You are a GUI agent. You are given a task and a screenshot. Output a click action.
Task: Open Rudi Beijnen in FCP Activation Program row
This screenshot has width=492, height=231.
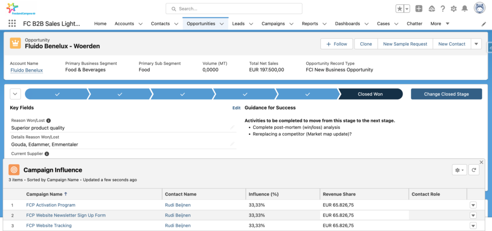(178, 205)
